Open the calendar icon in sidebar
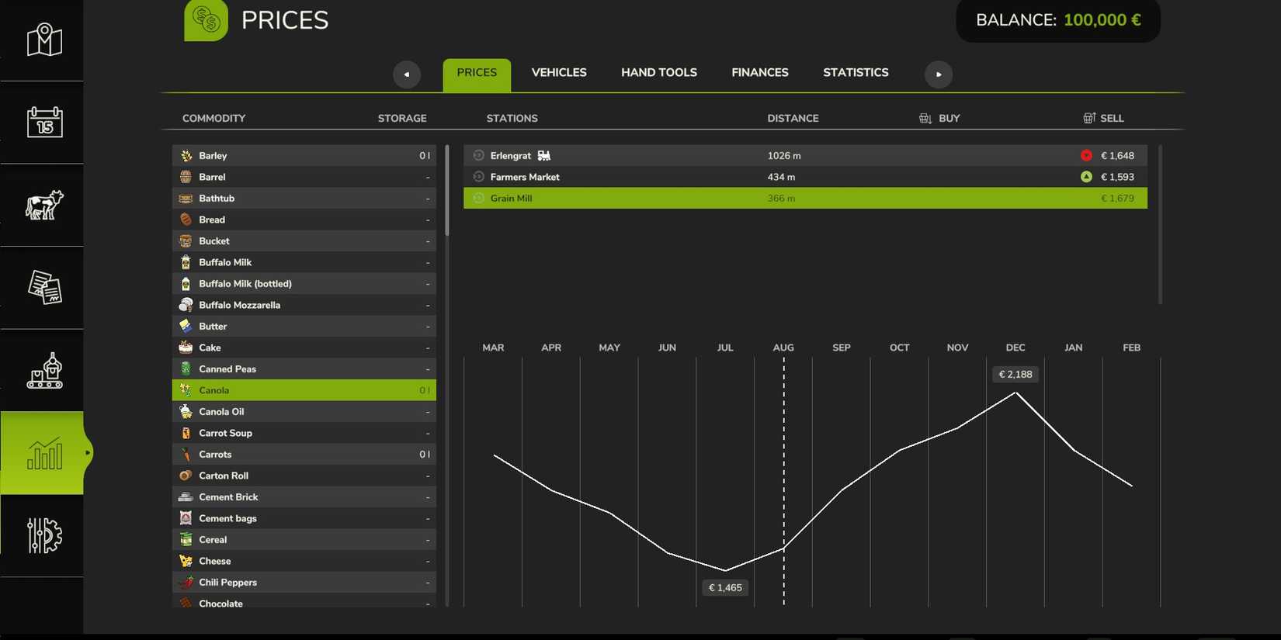The height and width of the screenshot is (640, 1281). point(44,123)
